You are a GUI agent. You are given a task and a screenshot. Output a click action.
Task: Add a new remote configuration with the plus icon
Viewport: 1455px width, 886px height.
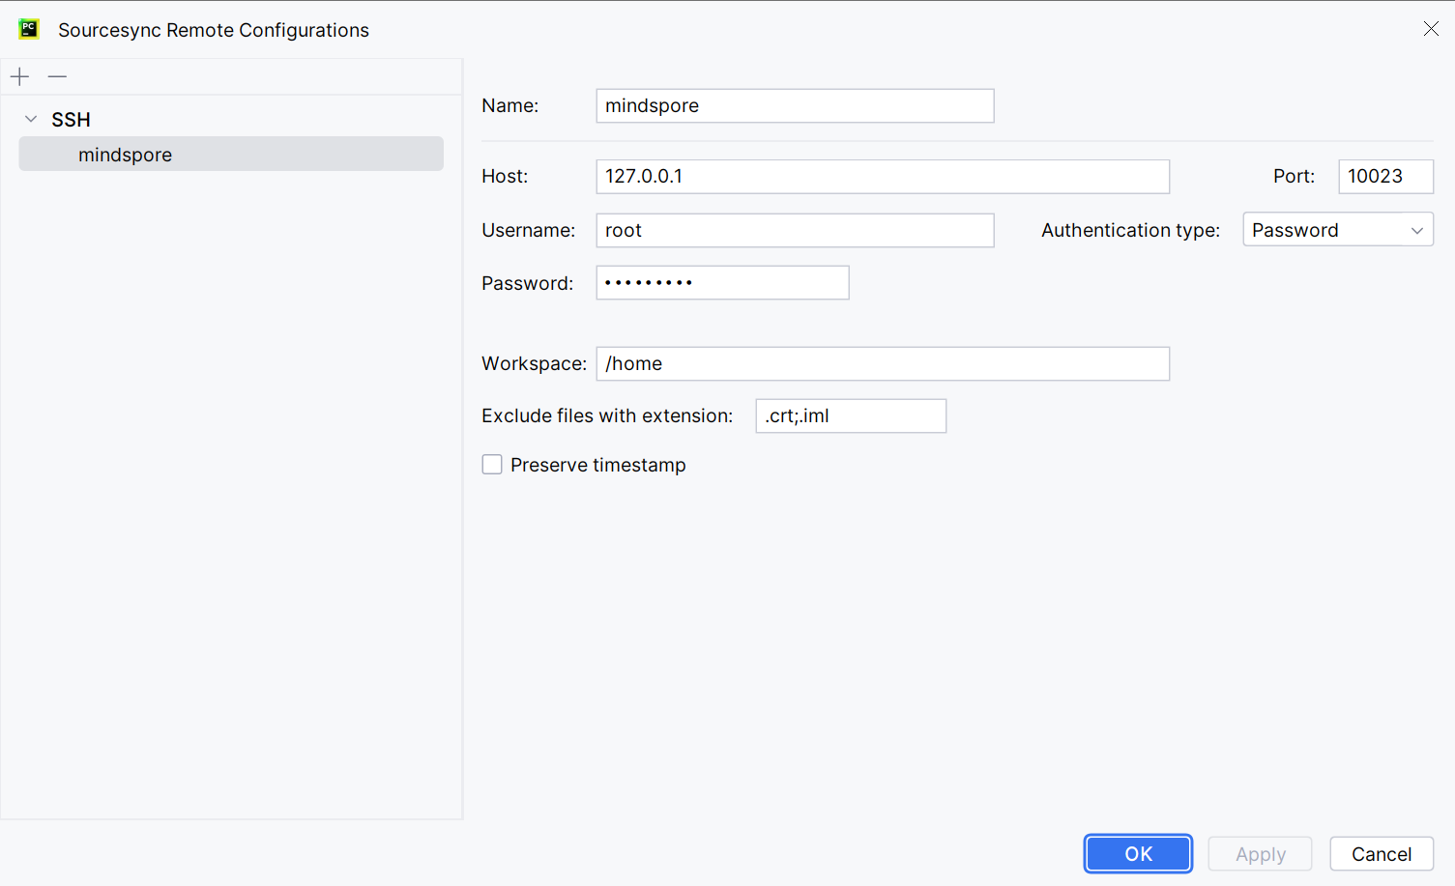click(20, 76)
